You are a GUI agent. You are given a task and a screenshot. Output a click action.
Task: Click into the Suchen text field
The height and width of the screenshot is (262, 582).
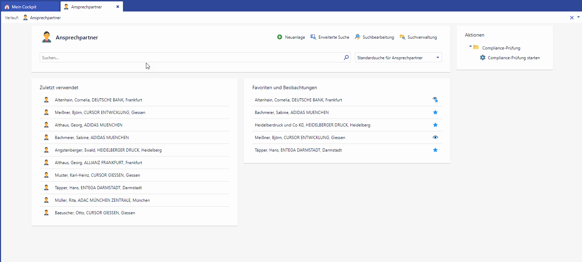[x=192, y=57]
